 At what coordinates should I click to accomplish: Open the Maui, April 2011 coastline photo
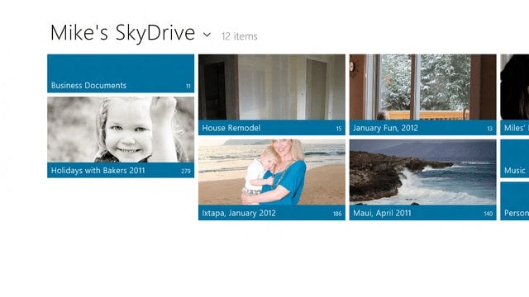[x=422, y=172]
